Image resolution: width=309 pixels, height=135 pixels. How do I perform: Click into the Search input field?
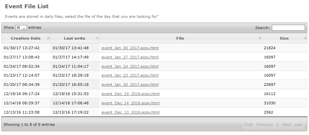point(288,28)
